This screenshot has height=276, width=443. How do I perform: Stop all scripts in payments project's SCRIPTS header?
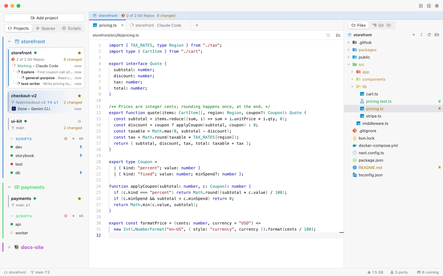(x=66, y=216)
